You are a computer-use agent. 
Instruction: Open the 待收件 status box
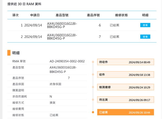(125, 62)
